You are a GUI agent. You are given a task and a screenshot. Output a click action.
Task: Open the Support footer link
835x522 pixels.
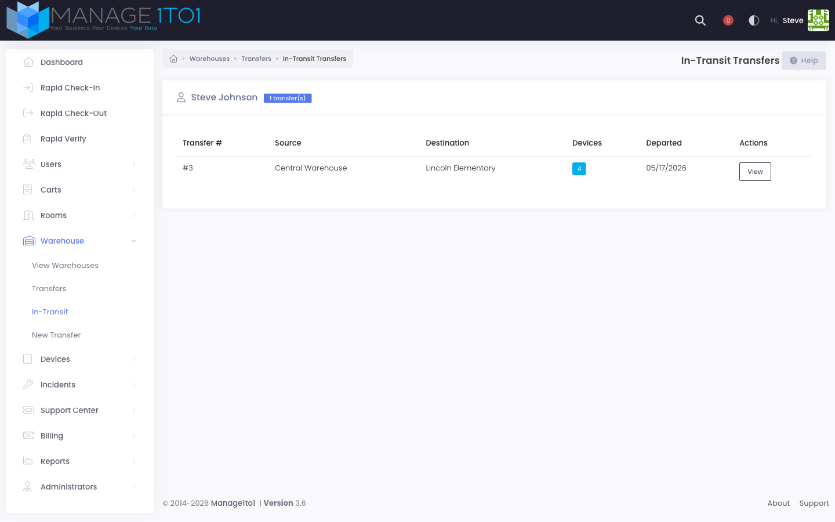(x=814, y=503)
